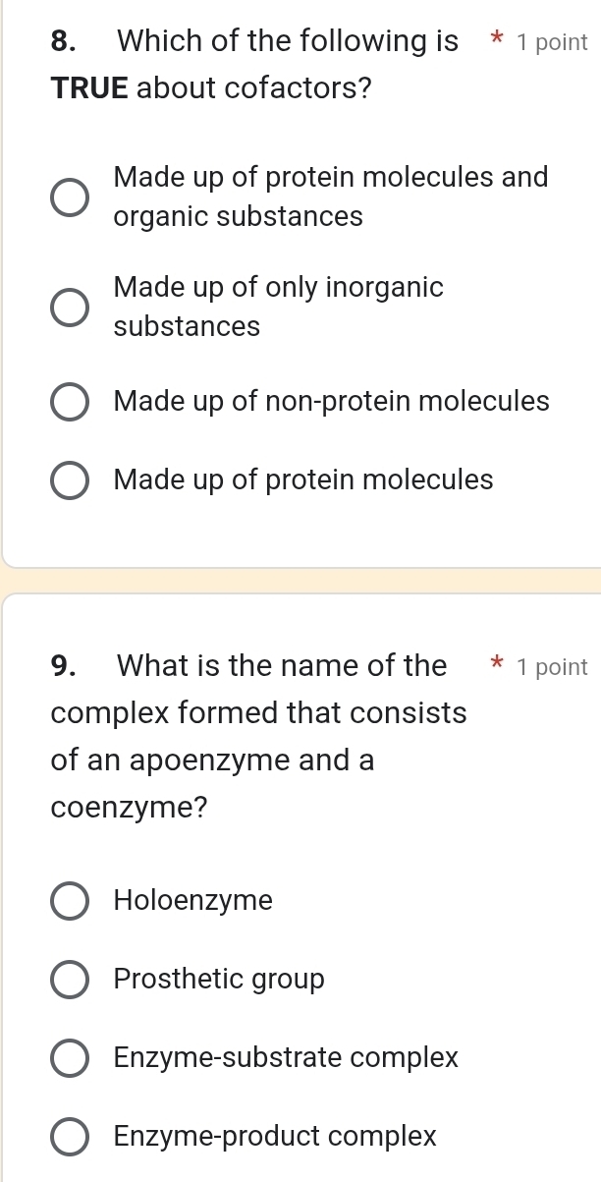Click the bold word "TRUE" in question 8
The image size is (601, 1182).
click(x=86, y=87)
